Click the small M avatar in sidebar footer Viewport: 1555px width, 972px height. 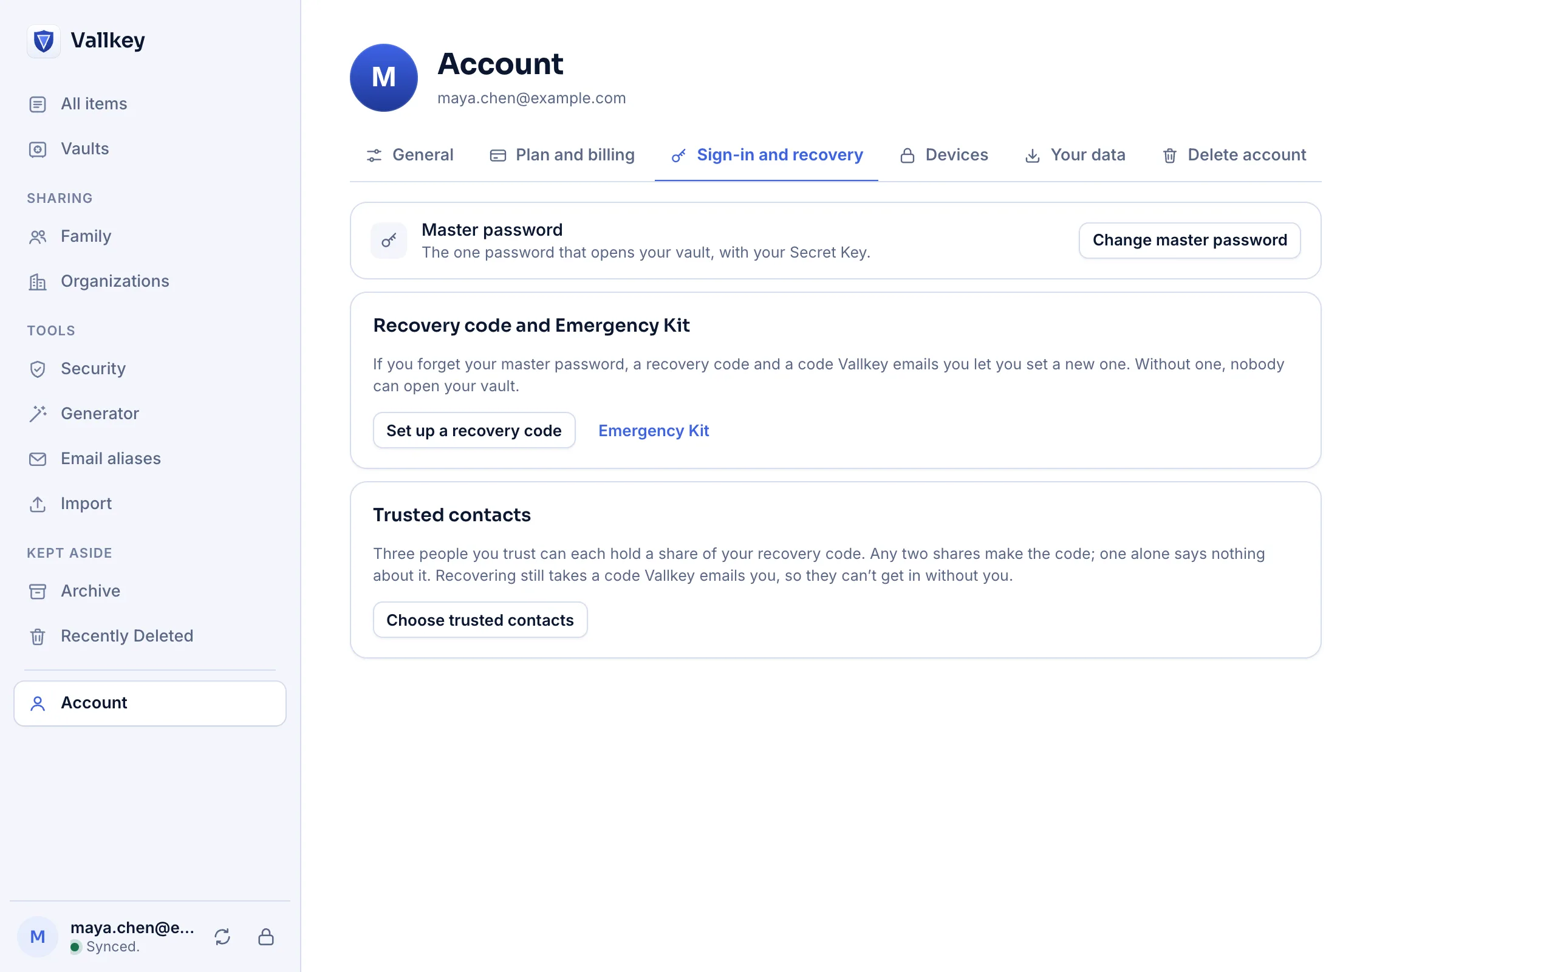[37, 937]
